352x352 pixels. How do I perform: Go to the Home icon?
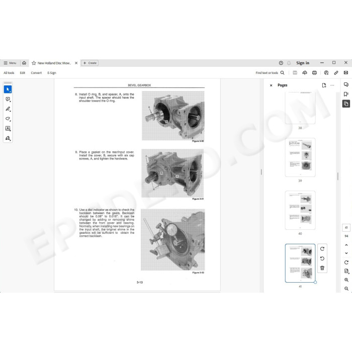tap(24, 63)
